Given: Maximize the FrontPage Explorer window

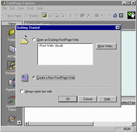Looking at the screenshot, I should pos(129,3).
